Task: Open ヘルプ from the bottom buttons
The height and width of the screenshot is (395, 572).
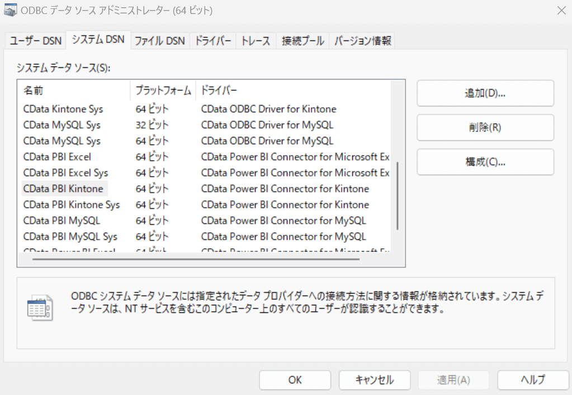Action: point(533,380)
